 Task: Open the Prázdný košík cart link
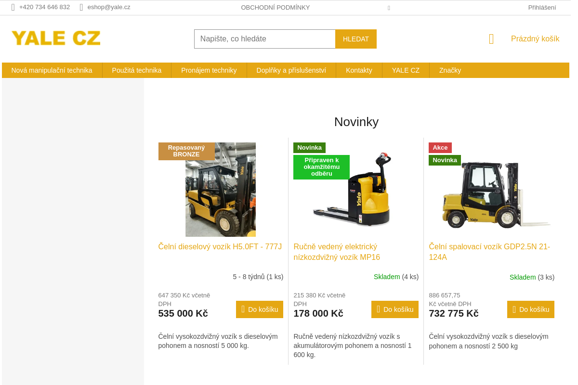coord(535,39)
